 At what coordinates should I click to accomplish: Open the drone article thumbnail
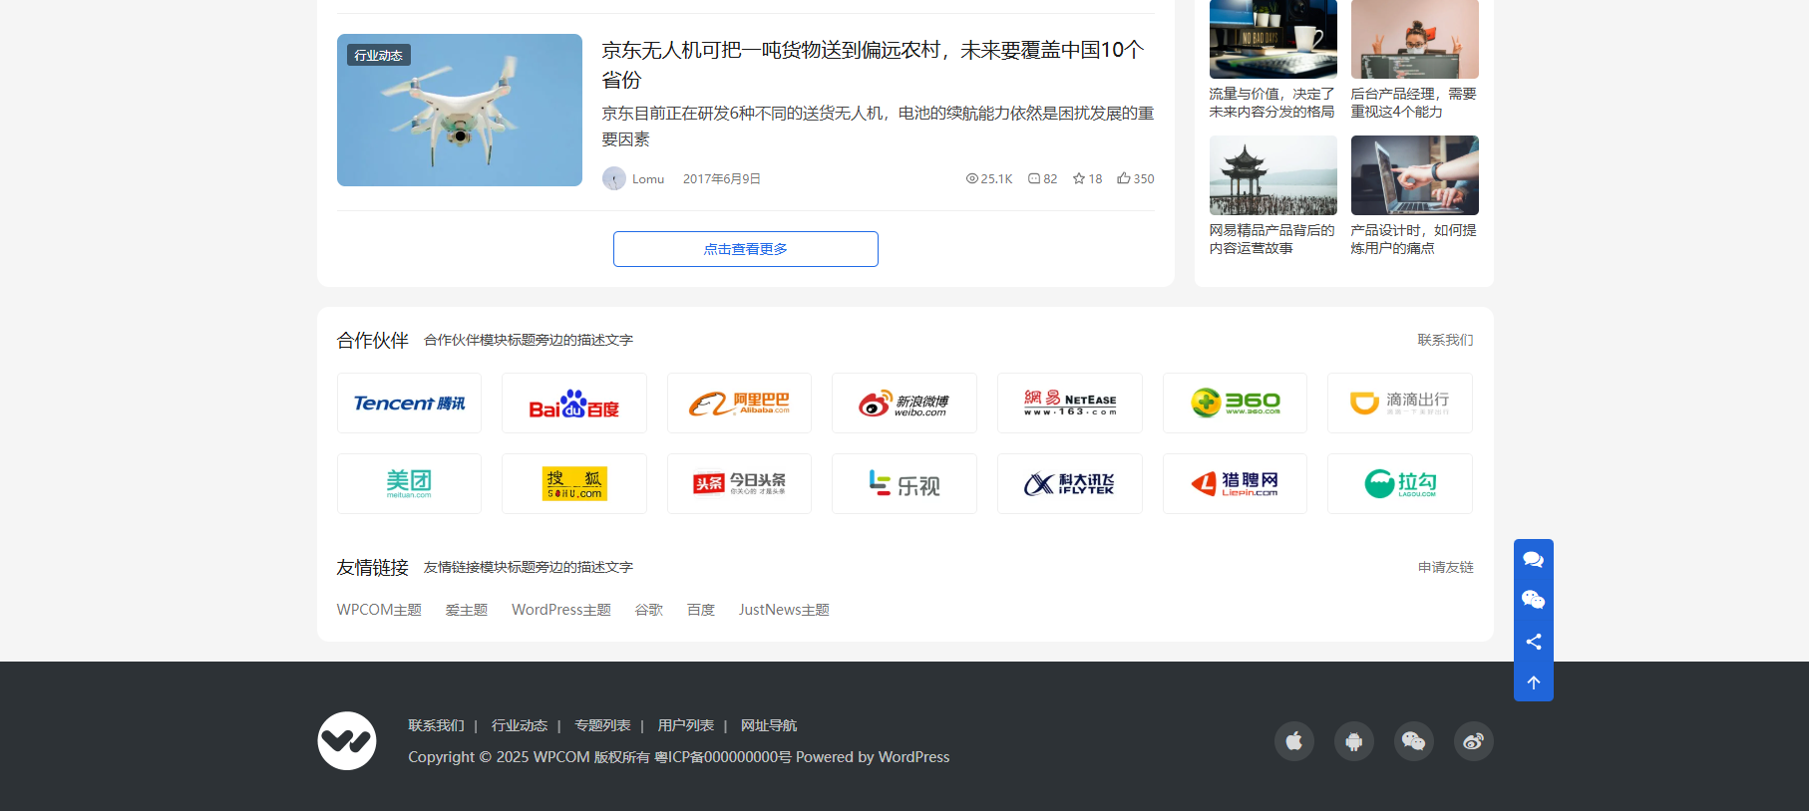460,110
